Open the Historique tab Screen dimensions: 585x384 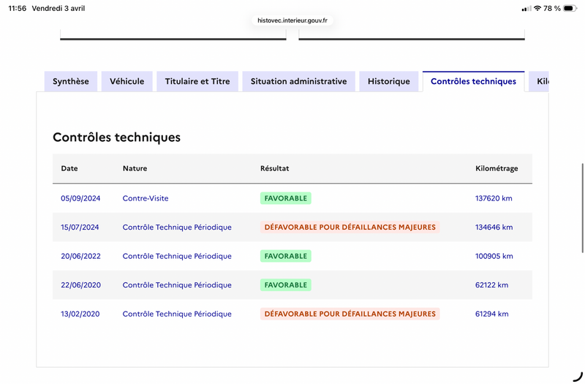pos(389,81)
